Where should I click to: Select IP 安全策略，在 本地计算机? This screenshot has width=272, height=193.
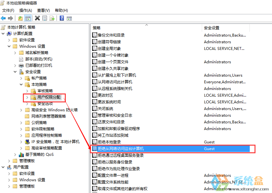pyautogui.click(x=55, y=142)
